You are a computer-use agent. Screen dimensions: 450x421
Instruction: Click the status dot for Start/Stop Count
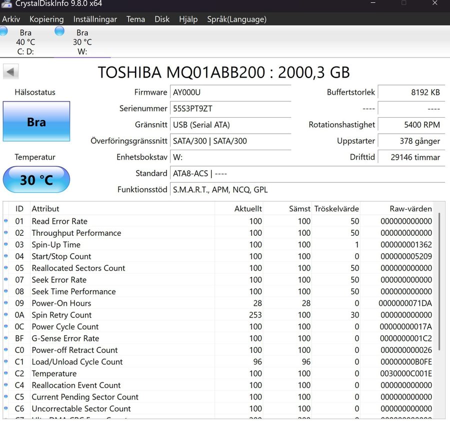(x=5, y=256)
